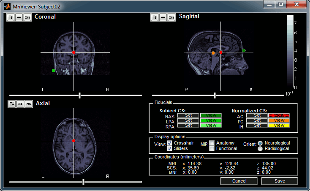
Task: Permute axes in Axial view
Action: coord(28,104)
